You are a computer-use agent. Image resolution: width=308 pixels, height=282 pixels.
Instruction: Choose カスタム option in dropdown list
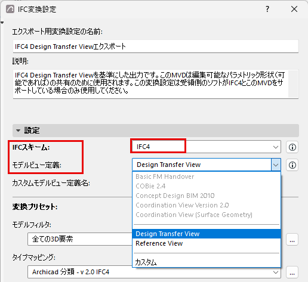pos(207,262)
